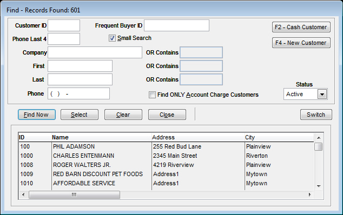
Task: Click the Frequent Buyer ID input field
Action: point(176,25)
